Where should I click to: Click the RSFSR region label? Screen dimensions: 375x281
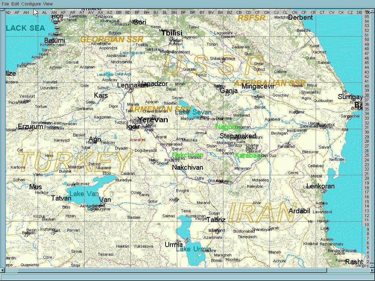[251, 18]
